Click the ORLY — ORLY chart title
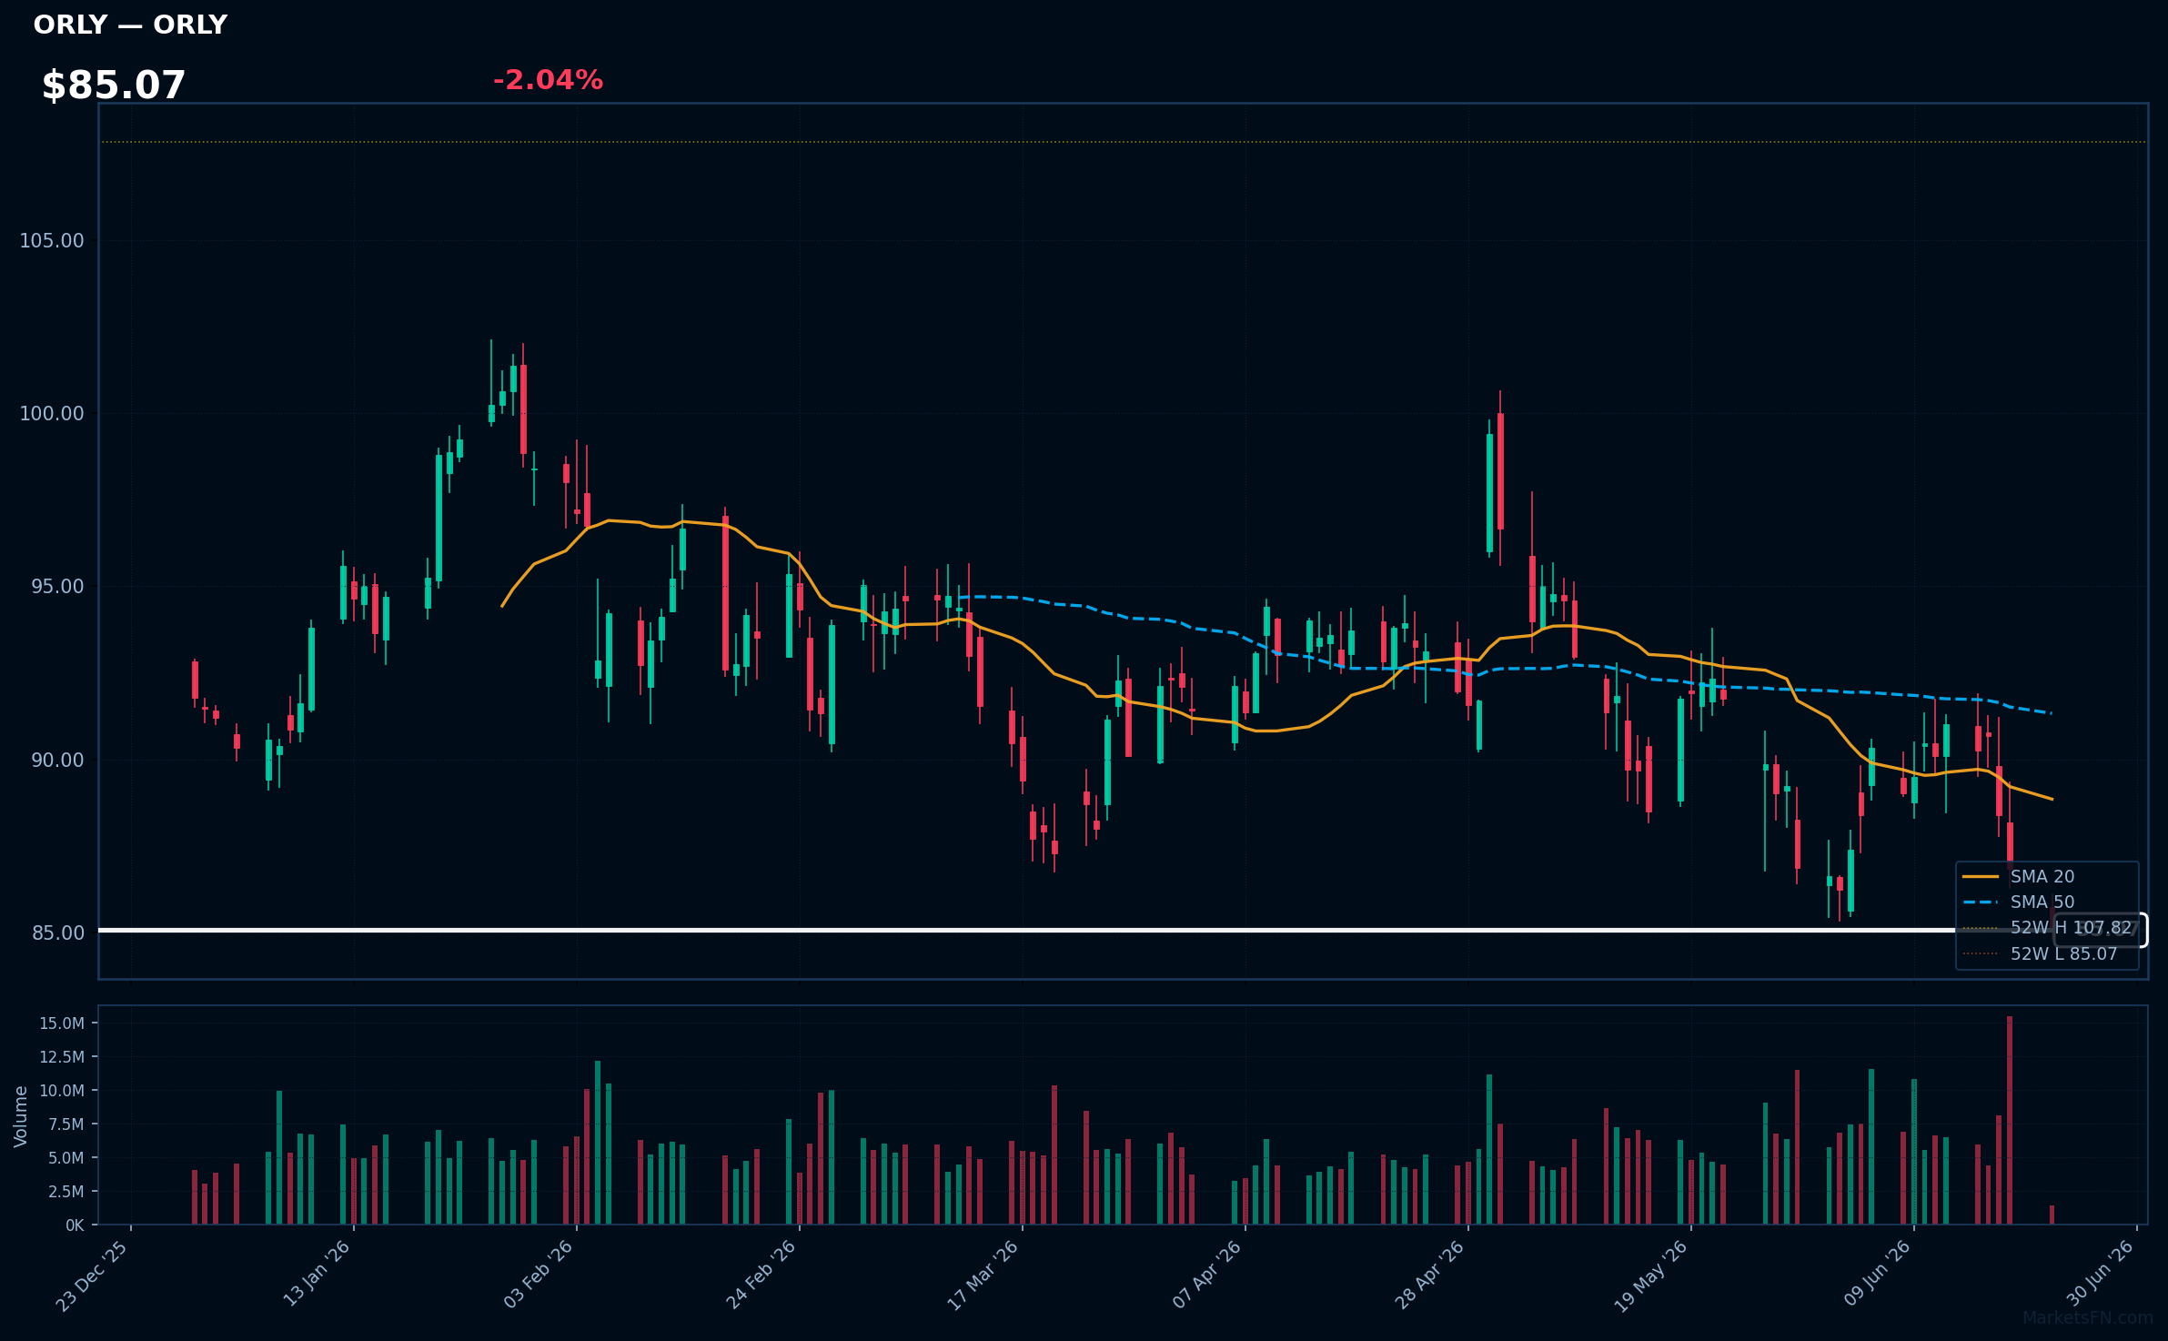 point(130,25)
